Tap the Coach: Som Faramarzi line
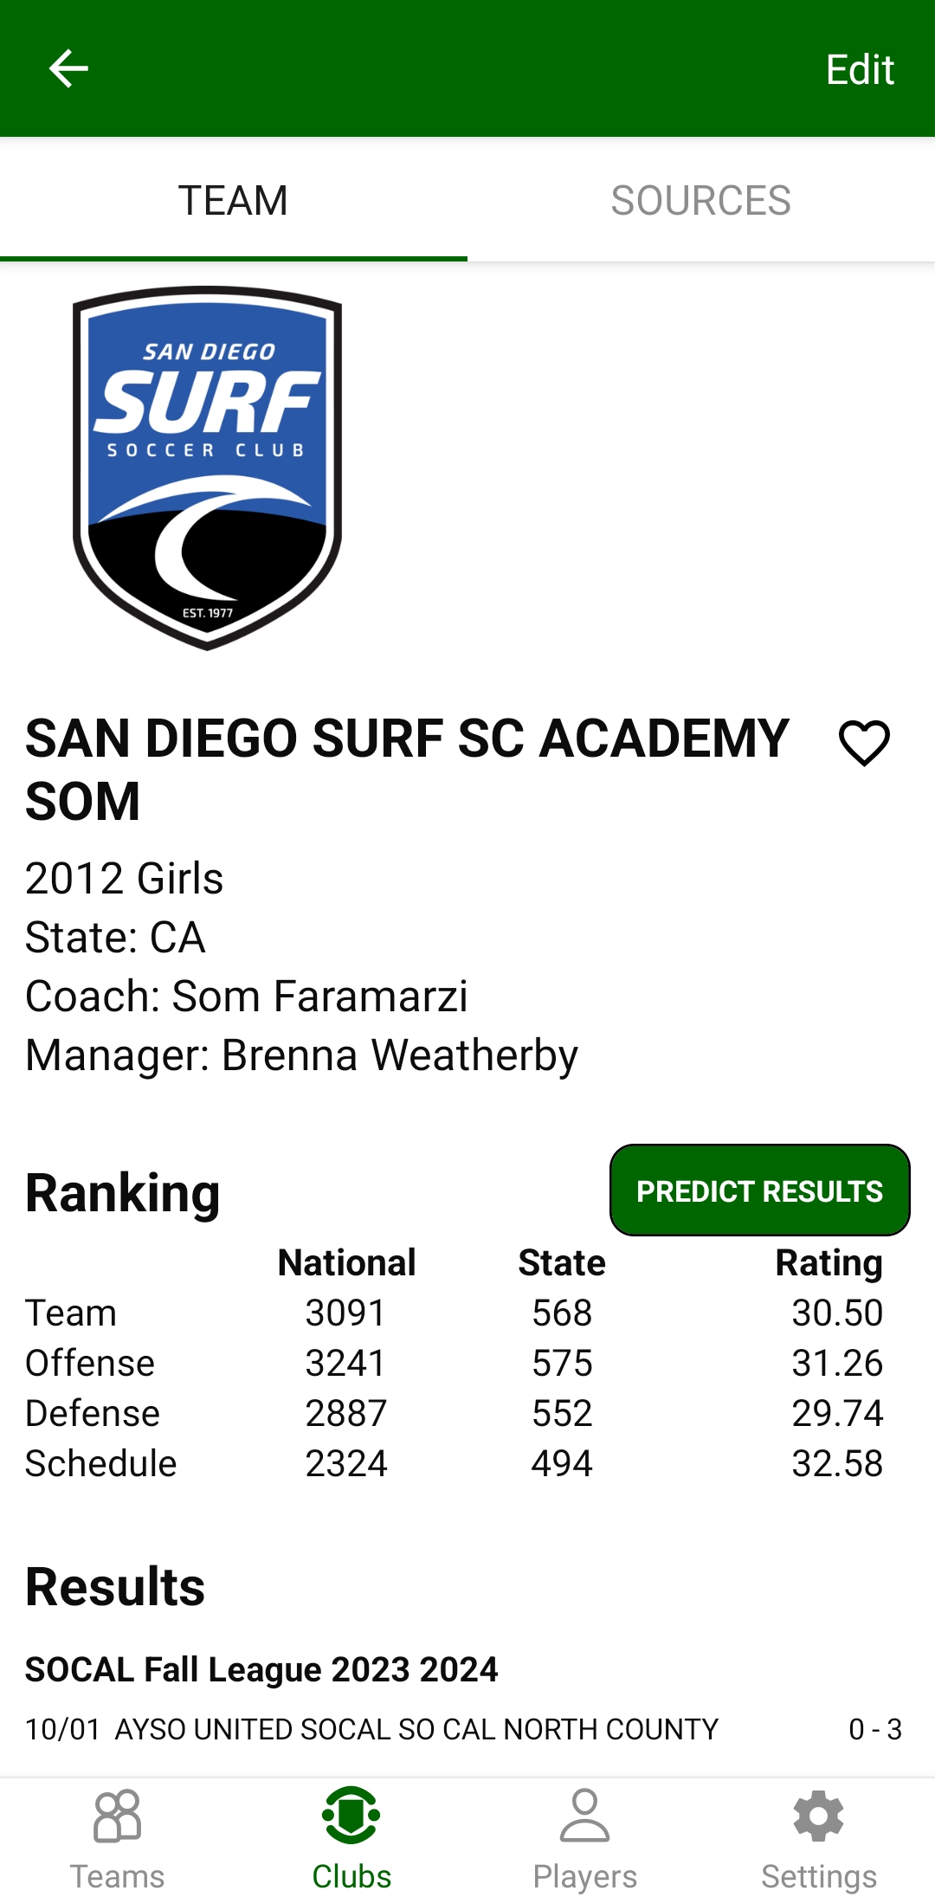 click(x=247, y=996)
